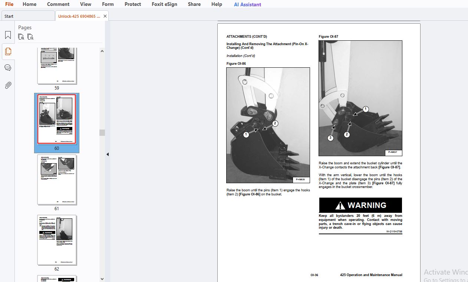The width and height of the screenshot is (468, 282).
Task: Select the Pages panel icon
Action: tap(8, 51)
